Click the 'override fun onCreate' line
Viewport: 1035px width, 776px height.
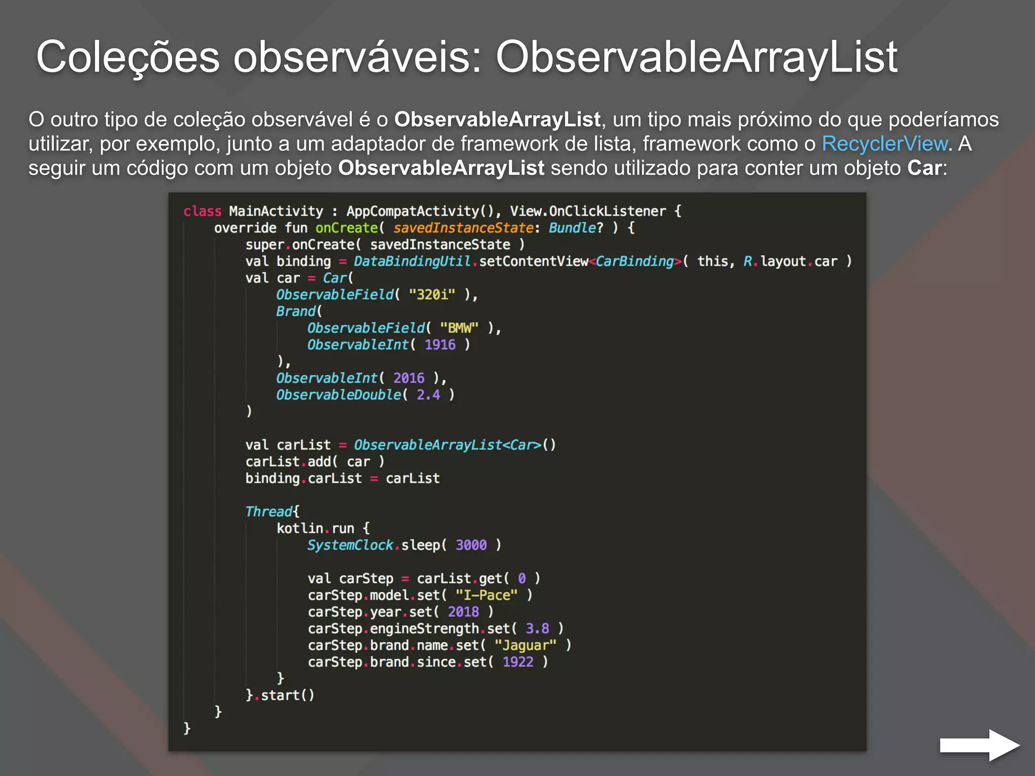[x=425, y=228]
